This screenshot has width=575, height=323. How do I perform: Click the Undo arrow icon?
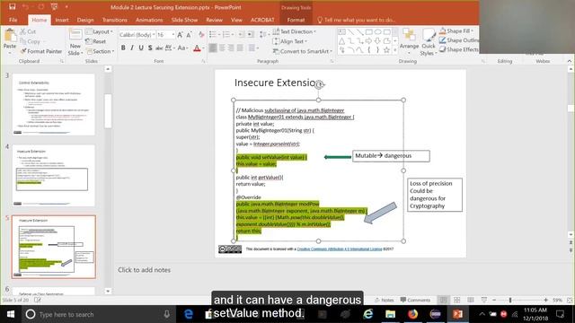(26, 6)
